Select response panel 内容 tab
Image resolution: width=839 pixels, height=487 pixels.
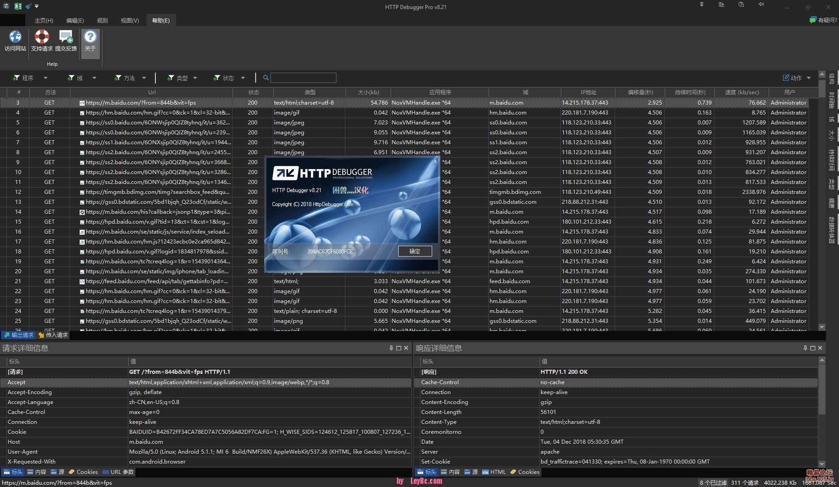450,472
